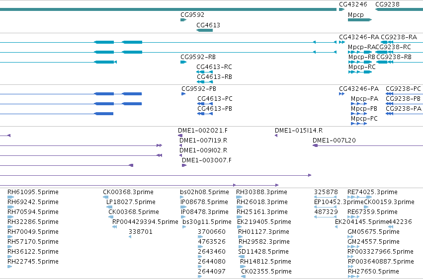Click the CG9238-RA transcript label
Image resolution: width=423 pixels, height=279 pixels.
pos(399,37)
